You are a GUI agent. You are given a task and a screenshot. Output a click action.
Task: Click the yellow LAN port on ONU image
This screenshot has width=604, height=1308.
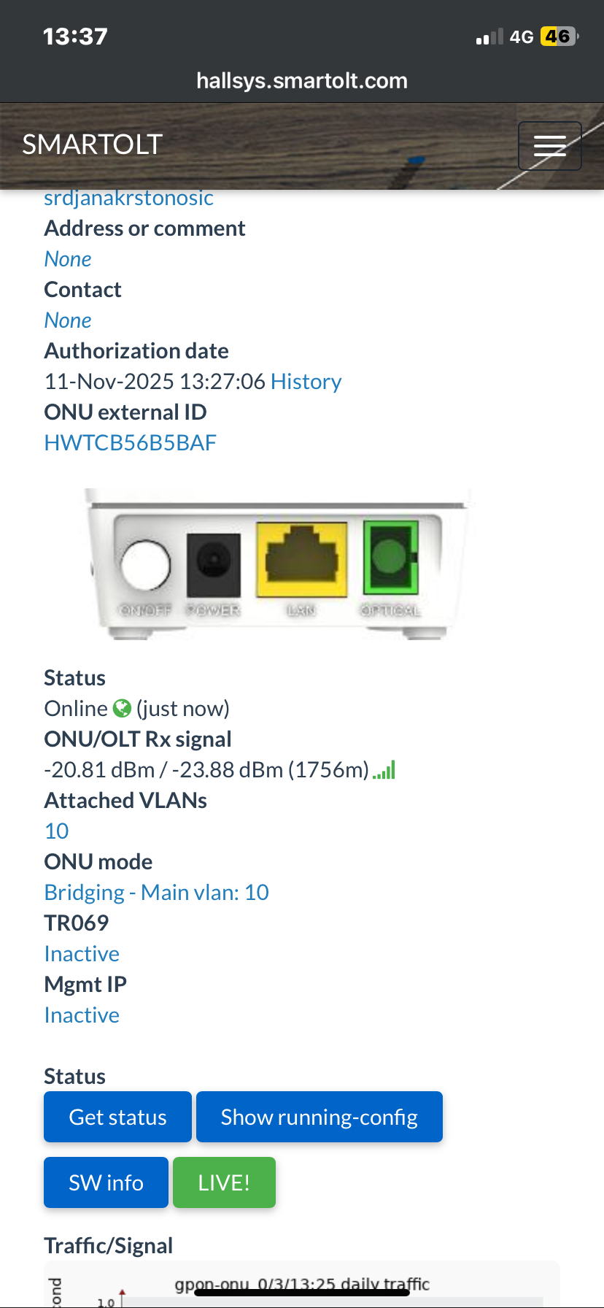(x=301, y=558)
